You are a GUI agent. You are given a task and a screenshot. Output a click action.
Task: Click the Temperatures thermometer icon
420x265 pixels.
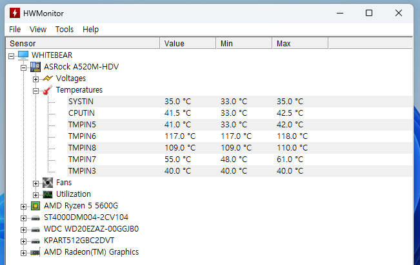click(x=48, y=90)
